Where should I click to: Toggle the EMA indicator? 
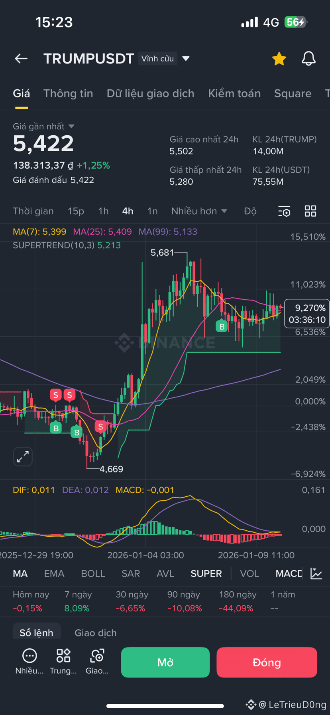(54, 574)
